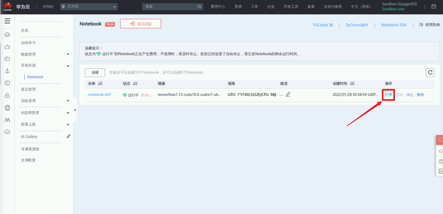Select 全局配置 in the sidebar
Viewport: 443px width, 214px height.
click(x=28, y=160)
